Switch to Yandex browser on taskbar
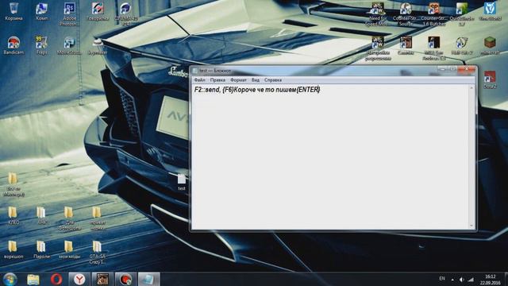 click(x=79, y=279)
